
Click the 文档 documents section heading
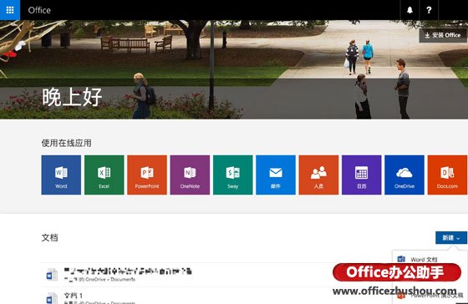click(50, 238)
